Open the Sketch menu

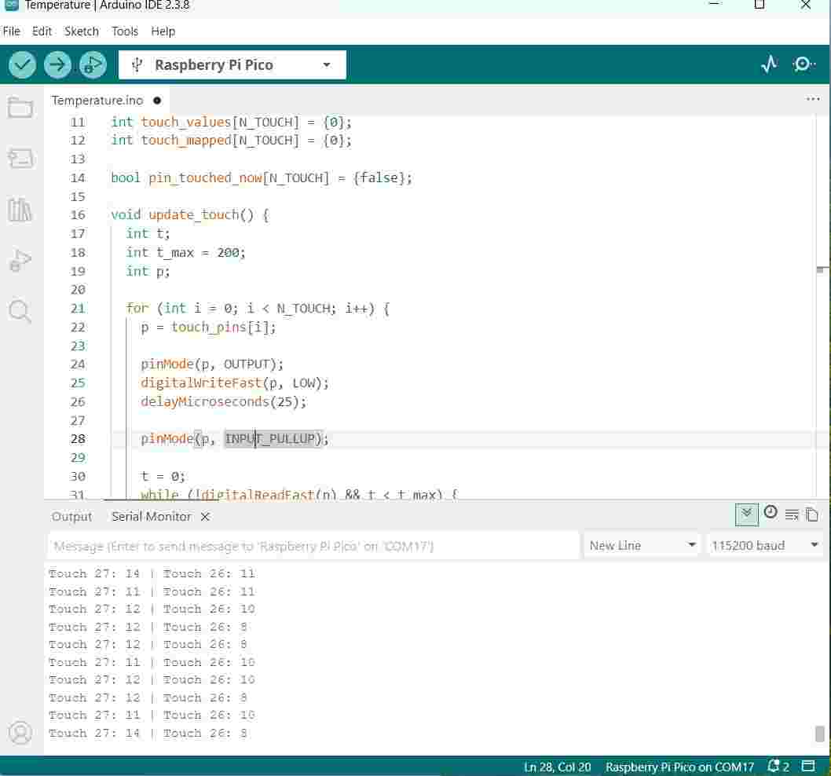click(x=82, y=31)
